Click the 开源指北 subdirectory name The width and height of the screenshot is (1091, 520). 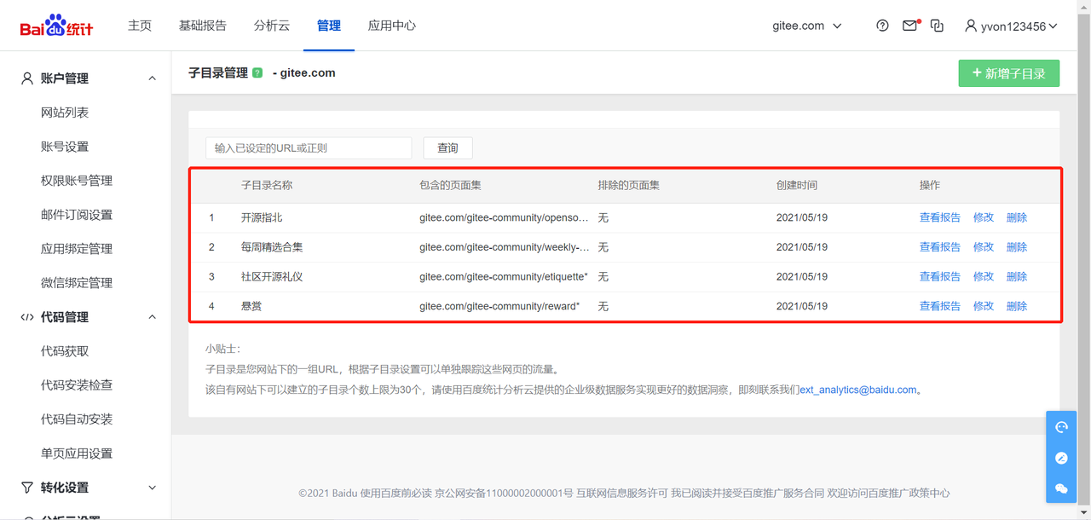click(x=262, y=217)
